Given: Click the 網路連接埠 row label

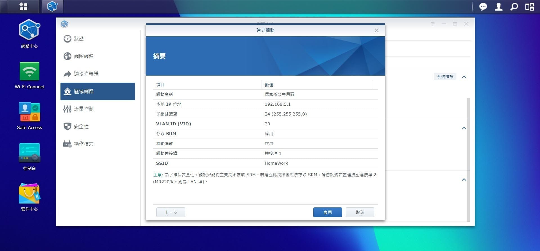Looking at the screenshot, I should (x=166, y=153).
